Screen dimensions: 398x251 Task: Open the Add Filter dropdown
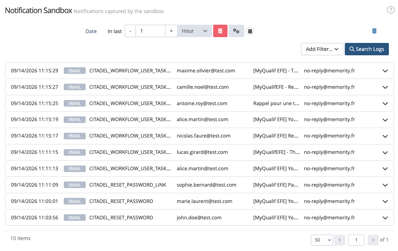pyautogui.click(x=322, y=49)
